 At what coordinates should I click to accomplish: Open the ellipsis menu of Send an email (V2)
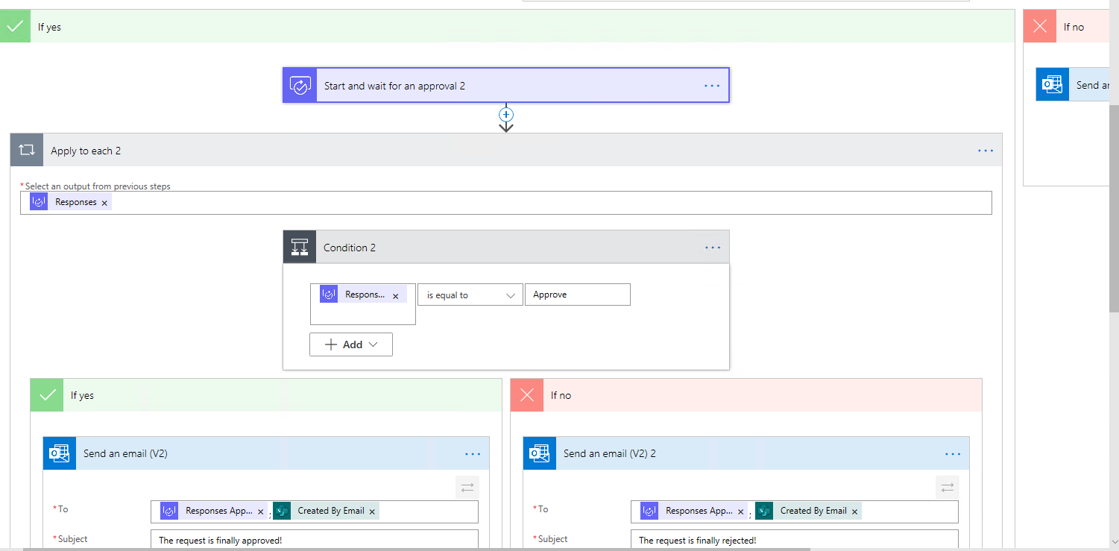click(473, 453)
